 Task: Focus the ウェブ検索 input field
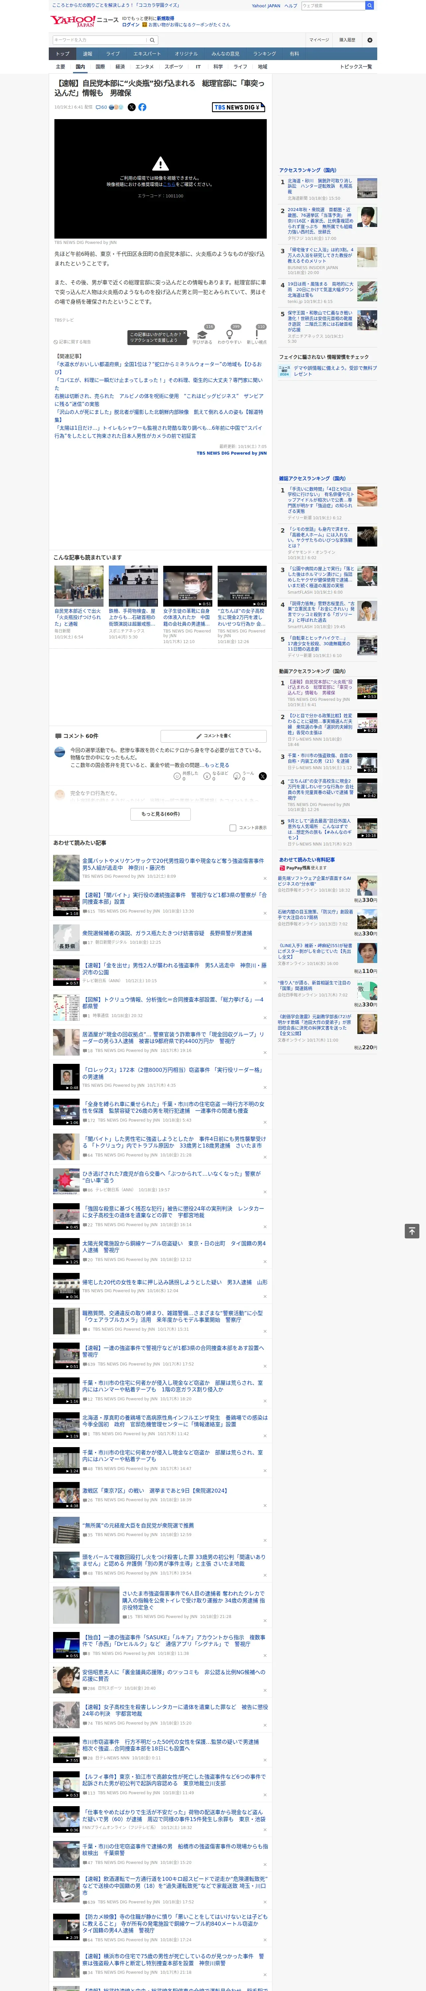(332, 5)
